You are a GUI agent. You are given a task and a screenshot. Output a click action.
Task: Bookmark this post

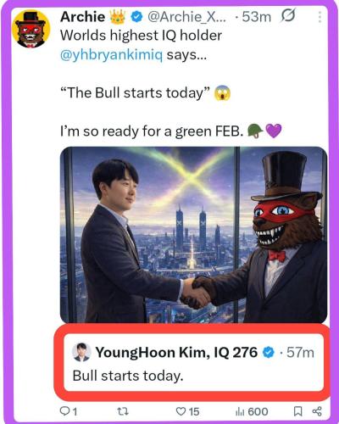point(297,411)
